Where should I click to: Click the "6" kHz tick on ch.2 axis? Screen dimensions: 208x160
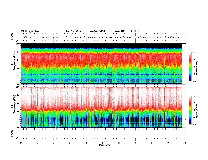click(x=18, y=103)
